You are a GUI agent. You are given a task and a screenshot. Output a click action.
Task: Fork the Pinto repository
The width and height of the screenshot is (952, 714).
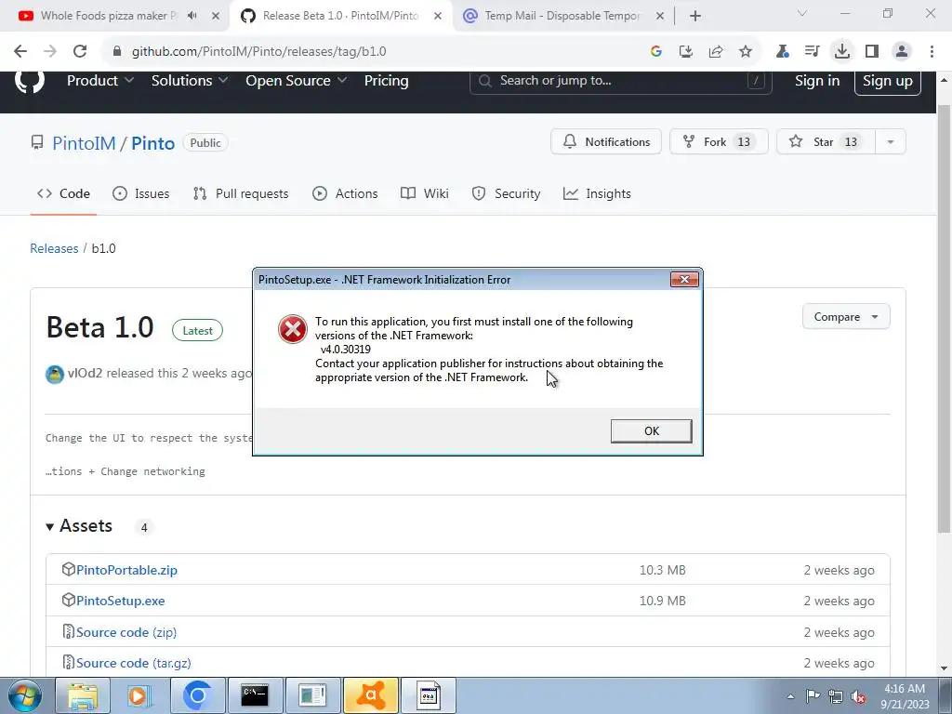pos(719,141)
